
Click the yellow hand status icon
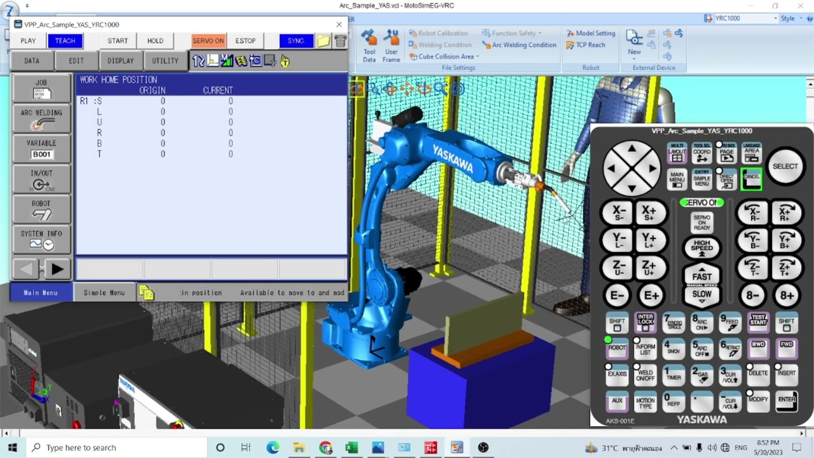[284, 61]
